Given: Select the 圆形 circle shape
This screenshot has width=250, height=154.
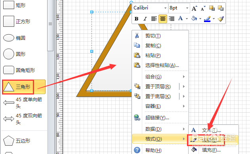Looking at the screenshot, I should coord(14,54).
